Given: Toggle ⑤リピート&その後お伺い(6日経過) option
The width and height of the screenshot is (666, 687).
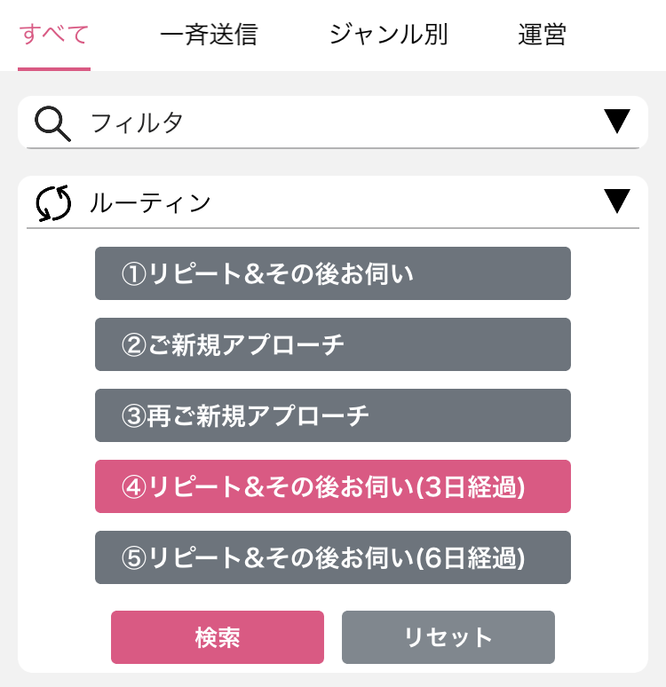Looking at the screenshot, I should click(x=333, y=557).
